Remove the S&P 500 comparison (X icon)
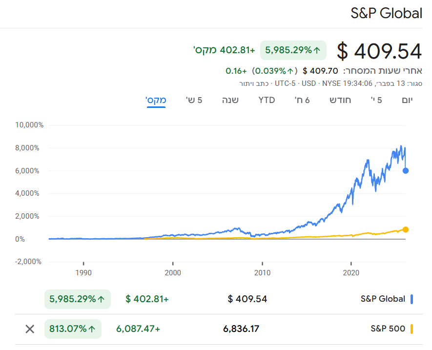The height and width of the screenshot is (350, 432). (30, 329)
